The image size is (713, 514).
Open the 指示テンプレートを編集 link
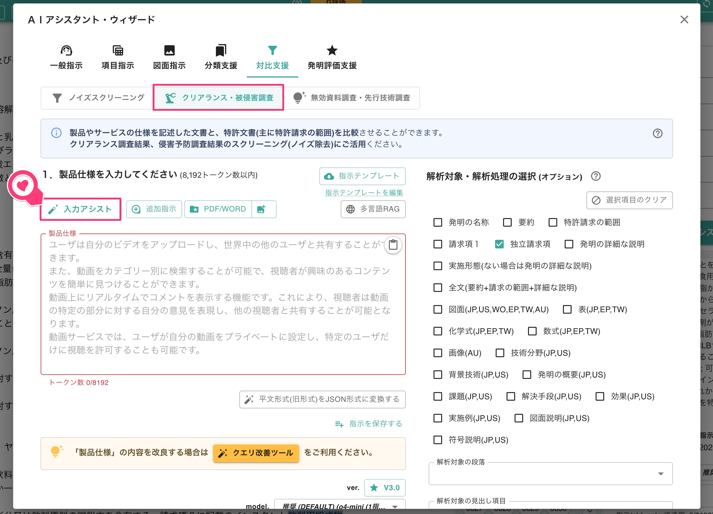pos(364,193)
